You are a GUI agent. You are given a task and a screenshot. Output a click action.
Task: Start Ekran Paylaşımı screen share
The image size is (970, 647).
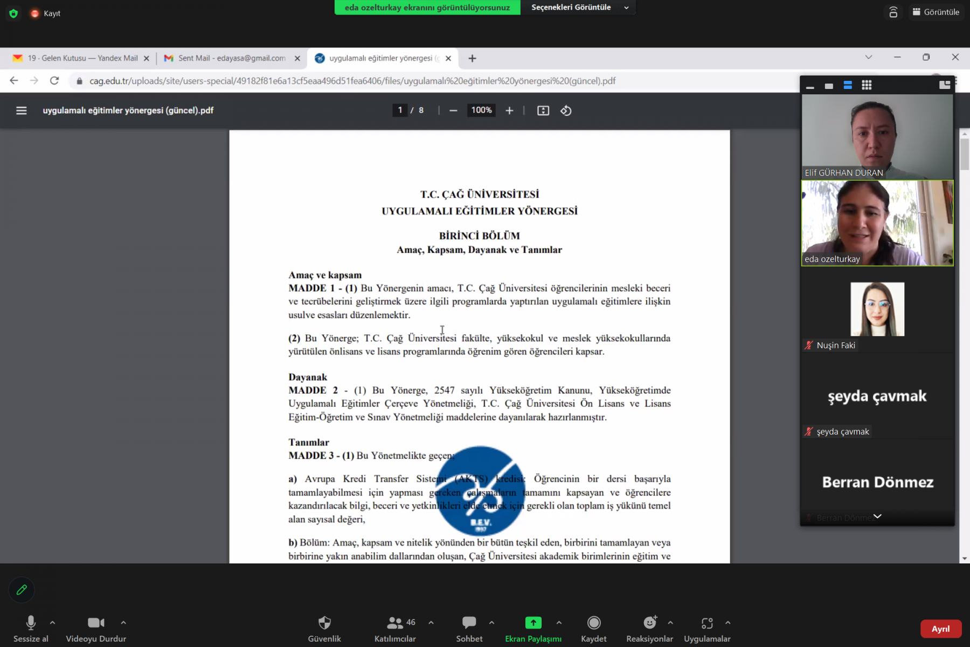click(x=533, y=629)
